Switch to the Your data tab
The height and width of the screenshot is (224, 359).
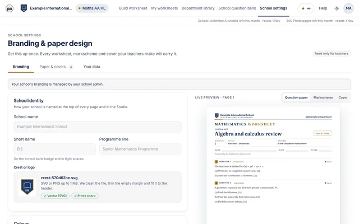pos(91,67)
